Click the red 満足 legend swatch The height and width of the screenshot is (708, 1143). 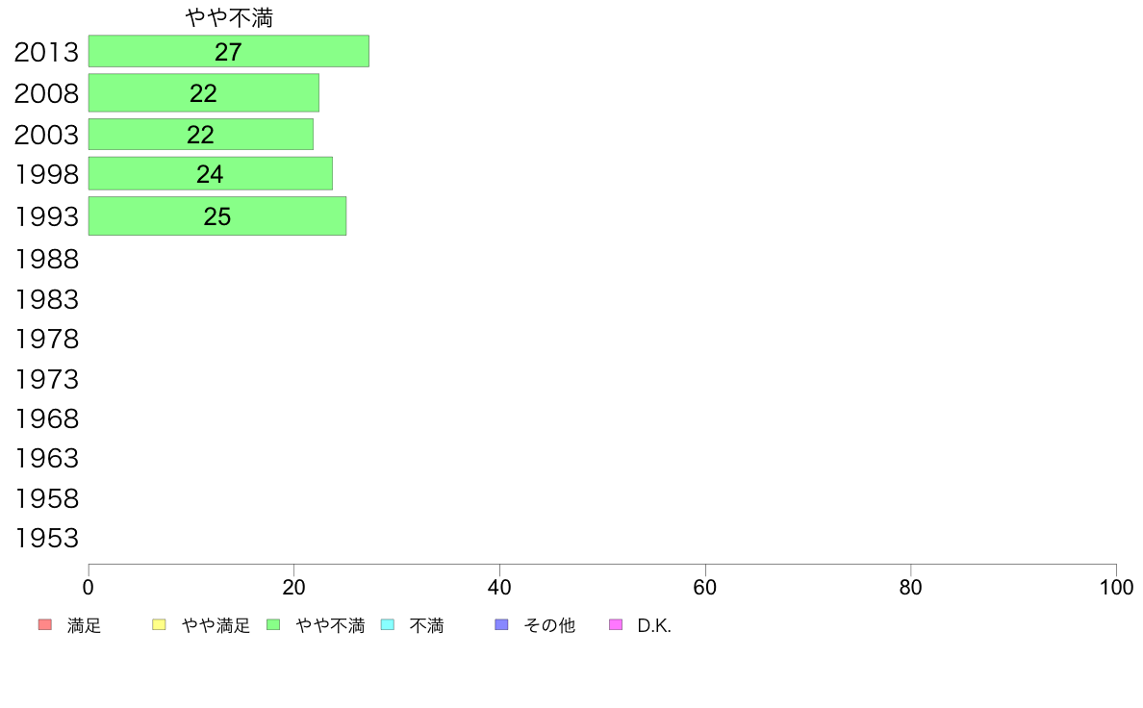tap(45, 625)
